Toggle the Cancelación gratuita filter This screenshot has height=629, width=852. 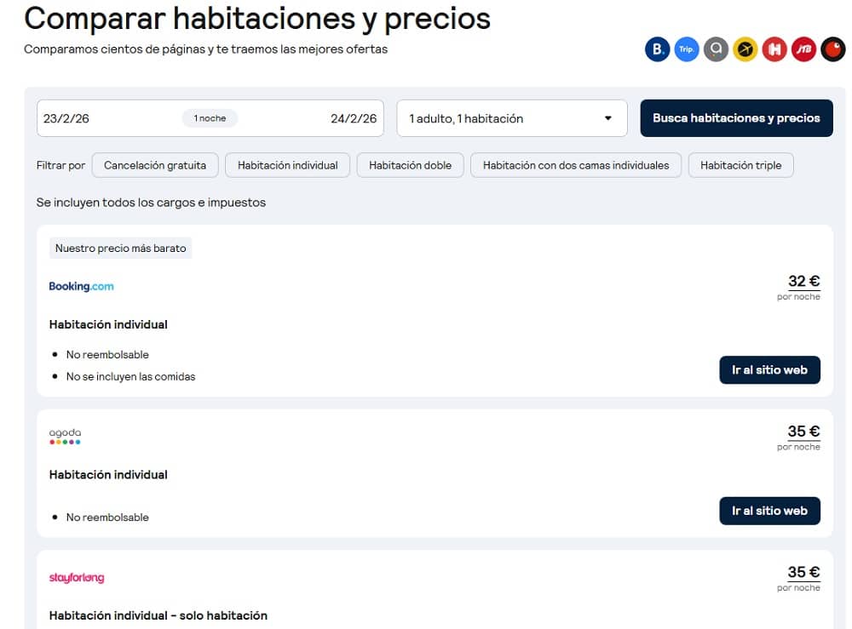[155, 165]
